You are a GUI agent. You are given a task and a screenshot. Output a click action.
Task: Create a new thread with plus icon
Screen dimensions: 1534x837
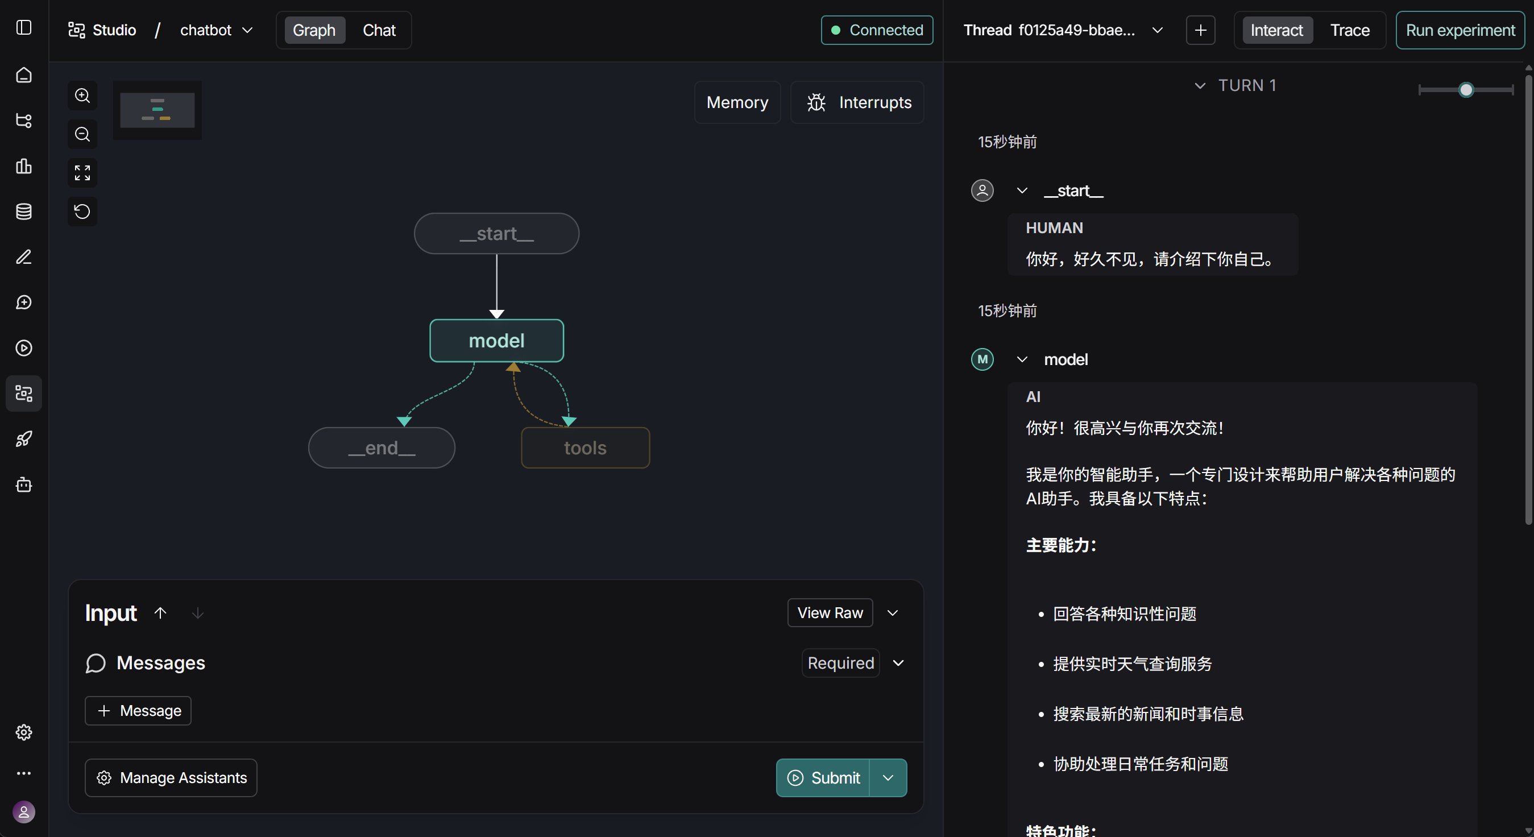(1200, 30)
